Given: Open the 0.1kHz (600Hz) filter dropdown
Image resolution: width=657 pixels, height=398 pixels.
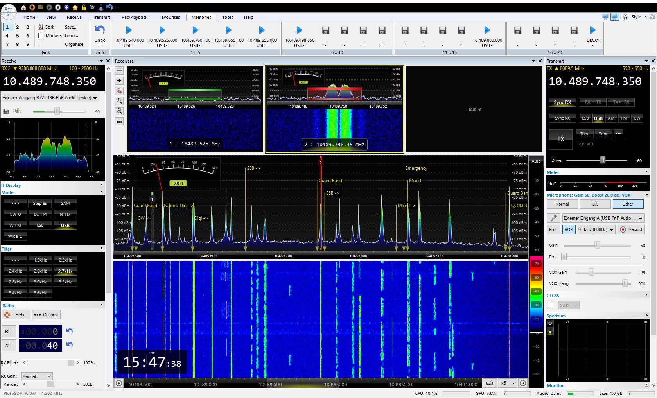Looking at the screenshot, I should 596,229.
